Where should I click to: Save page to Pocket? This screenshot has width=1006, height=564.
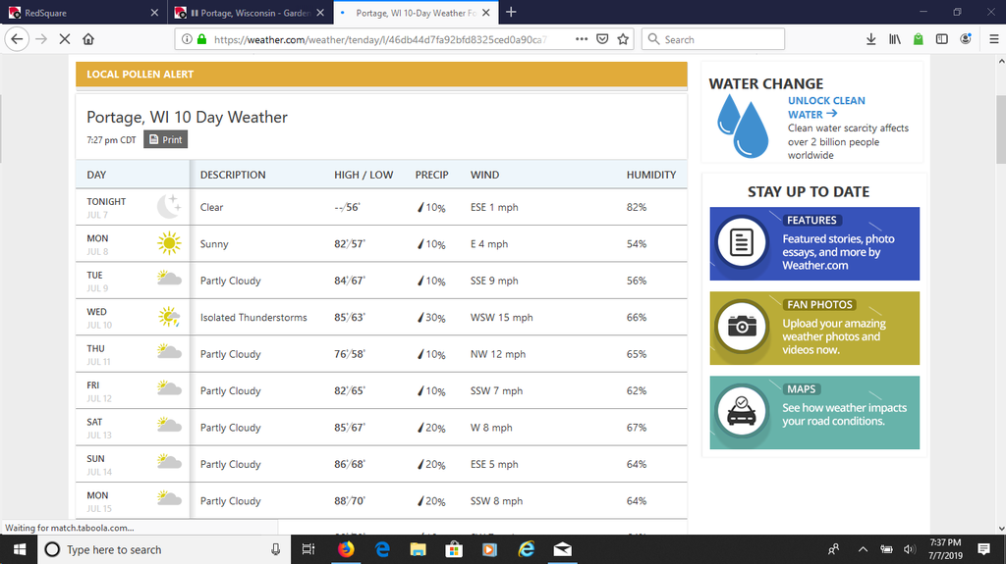point(602,39)
